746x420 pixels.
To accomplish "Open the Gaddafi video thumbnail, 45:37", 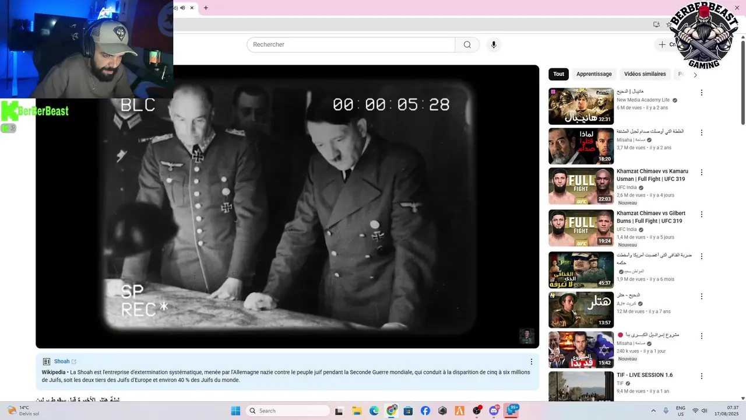I will point(581,270).
